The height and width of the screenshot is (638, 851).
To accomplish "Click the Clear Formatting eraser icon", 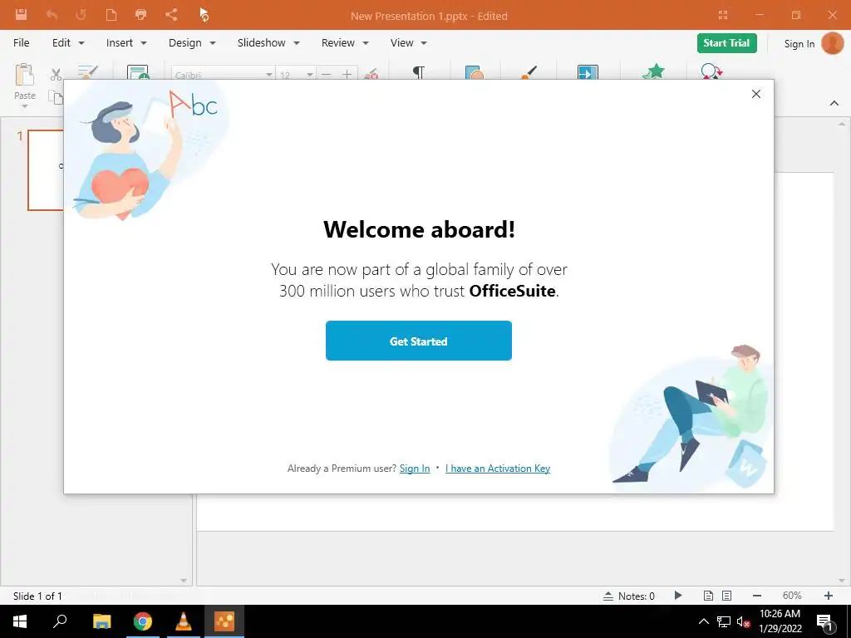I will point(371,74).
